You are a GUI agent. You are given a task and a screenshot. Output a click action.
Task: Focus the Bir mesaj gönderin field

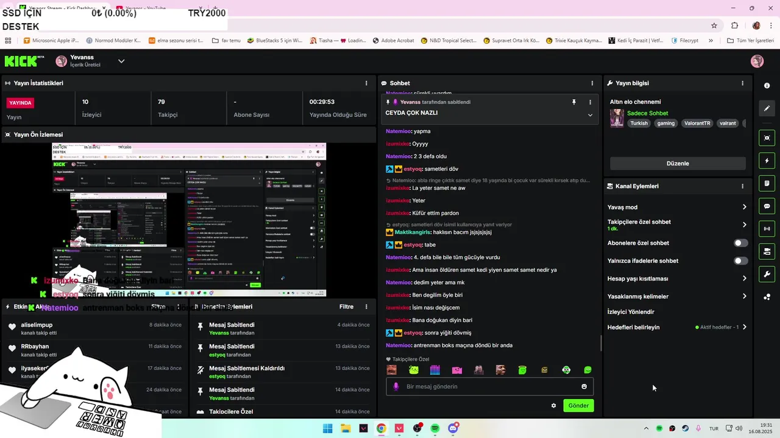click(x=489, y=386)
